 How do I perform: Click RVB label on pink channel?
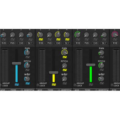click(115, 43)
